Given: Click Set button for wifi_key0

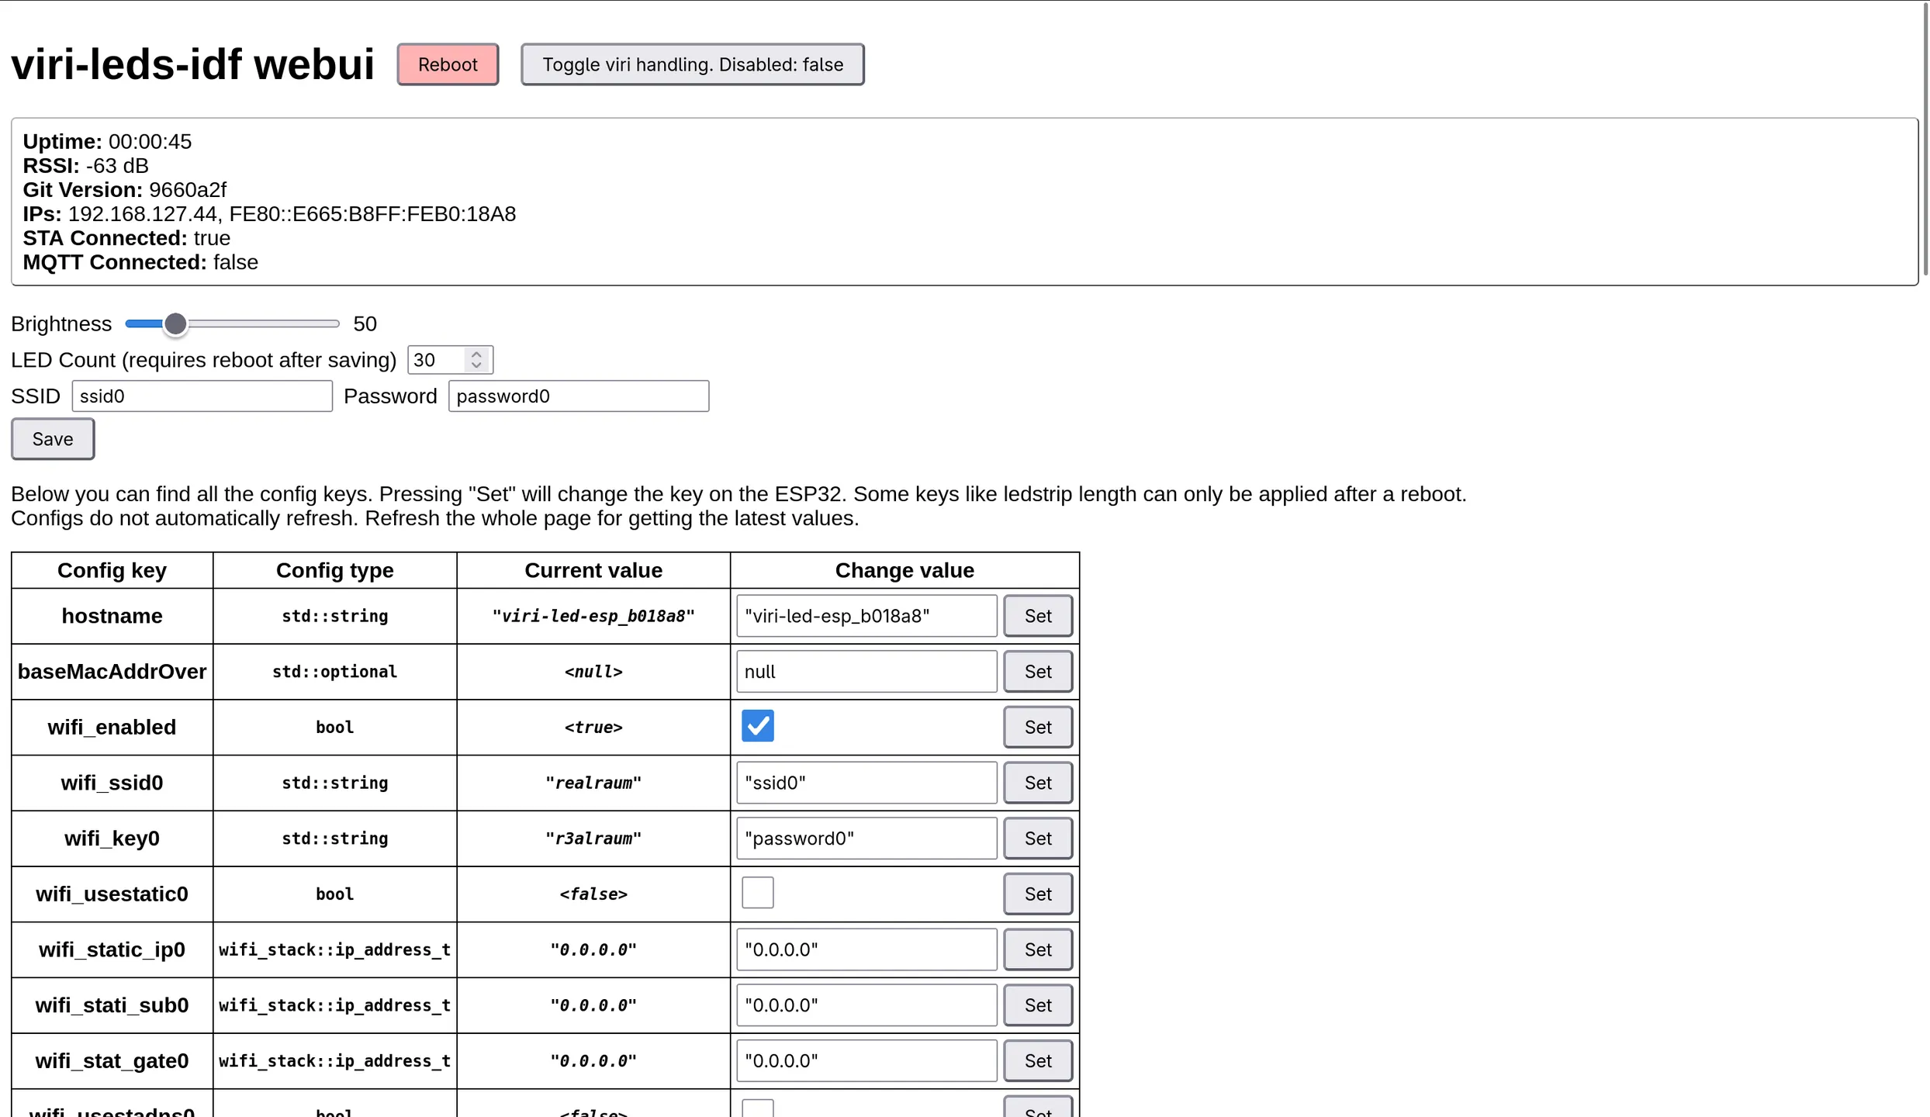Looking at the screenshot, I should click(x=1037, y=839).
